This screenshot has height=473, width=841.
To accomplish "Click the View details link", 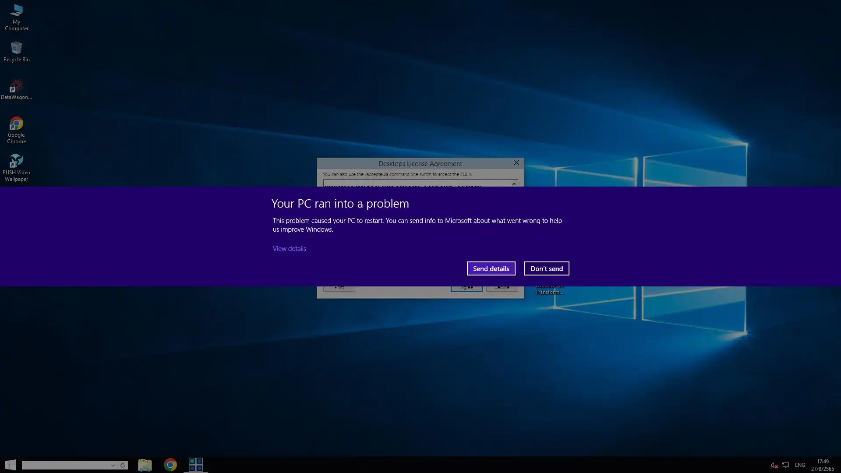I will [289, 248].
